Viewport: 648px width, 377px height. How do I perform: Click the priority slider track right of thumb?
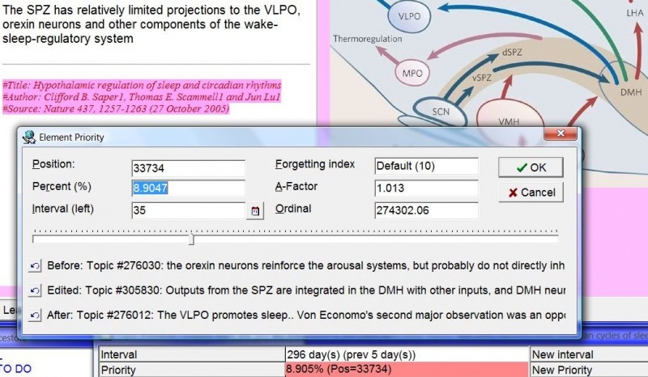376,239
